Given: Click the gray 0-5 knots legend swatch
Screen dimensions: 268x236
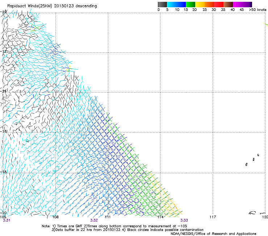Looking at the screenshot, I should click(162, 4).
